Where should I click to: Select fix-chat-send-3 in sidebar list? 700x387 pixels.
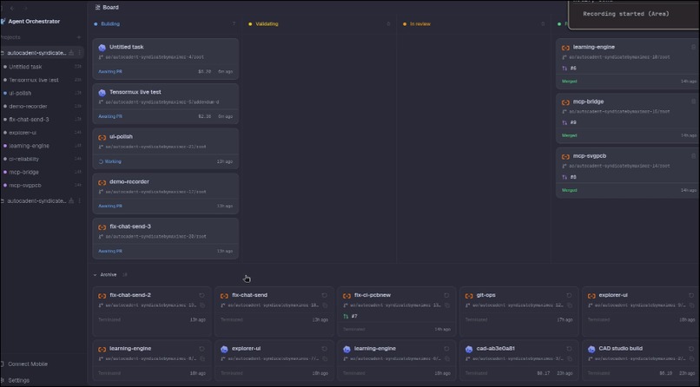(x=43, y=120)
